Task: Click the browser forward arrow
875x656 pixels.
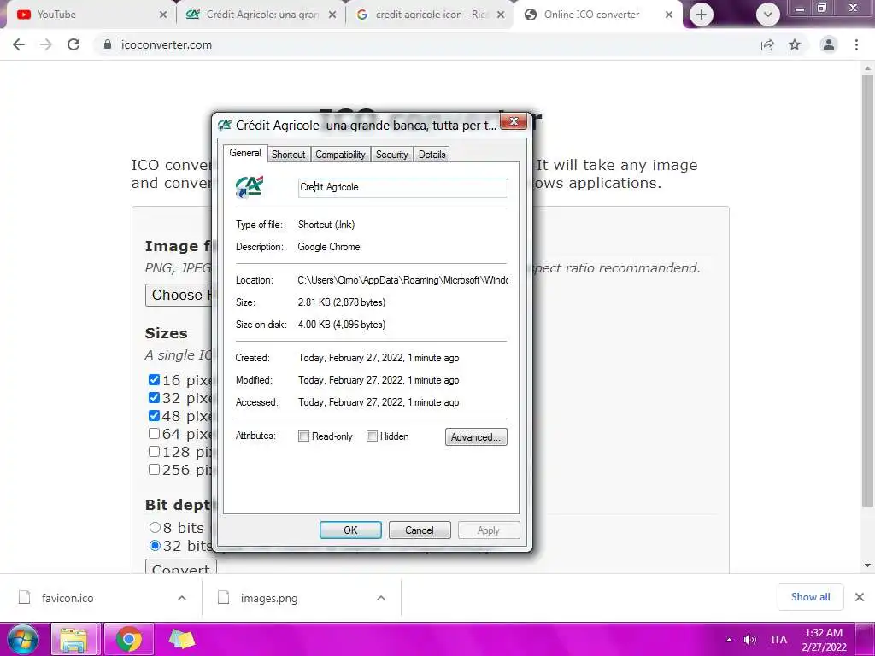Action: [x=46, y=44]
